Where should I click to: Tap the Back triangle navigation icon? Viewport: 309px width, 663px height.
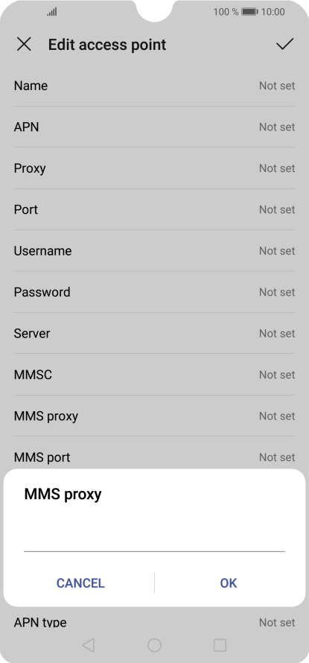pyautogui.click(x=88, y=645)
